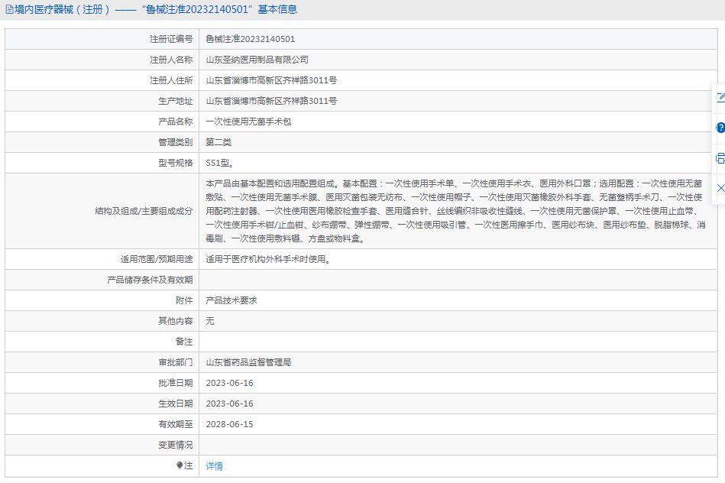The image size is (725, 483).
Task: Click the 生产地址 address value
Action: (x=271, y=101)
